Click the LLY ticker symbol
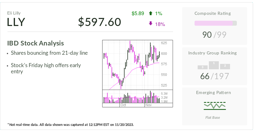This screenshot has width=254, height=133. pyautogui.click(x=16, y=22)
